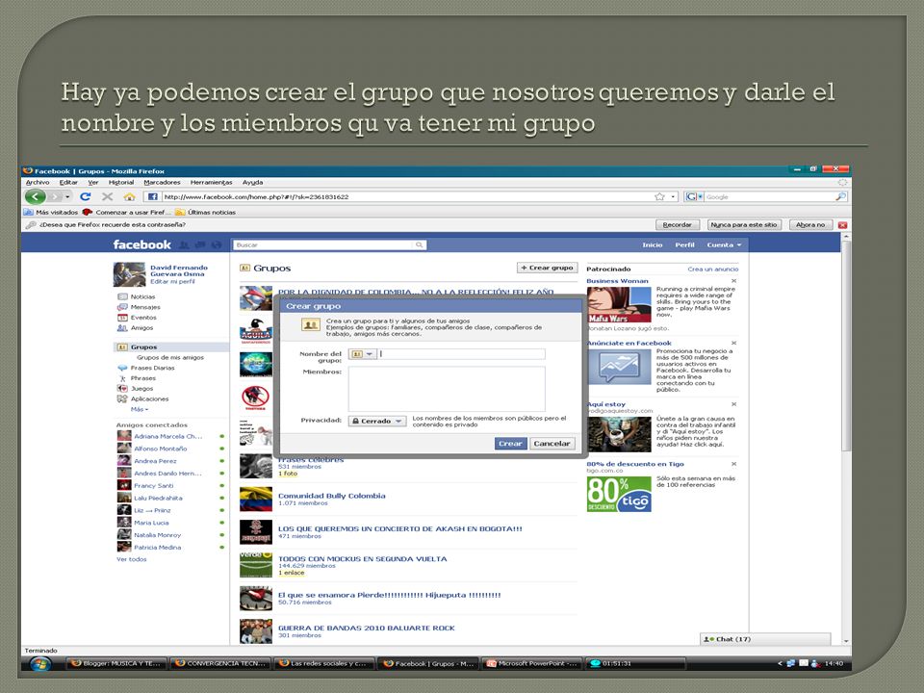This screenshot has width=924, height=693.
Task: Close the Anúnciate en Facebook ad
Action: [733, 343]
